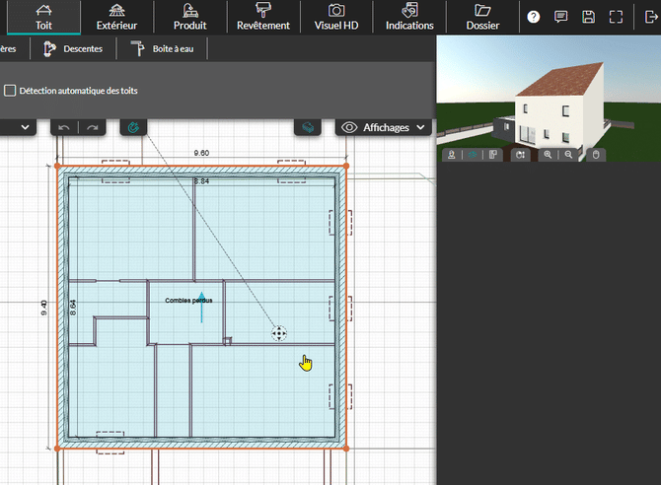Click the move handle crosshair icon
The height and width of the screenshot is (485, 661).
pos(278,333)
